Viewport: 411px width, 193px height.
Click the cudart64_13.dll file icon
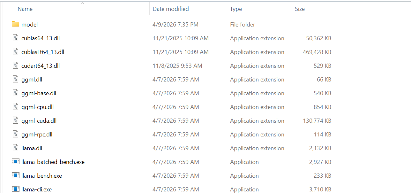click(15, 65)
